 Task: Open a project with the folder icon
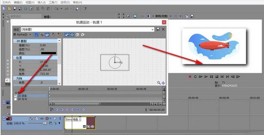(9, 9)
